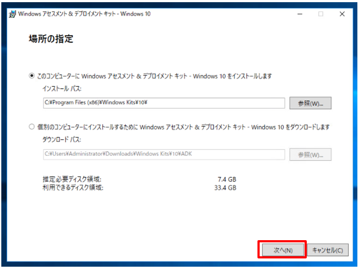Click the install path text field
Image resolution: width=360 pixels, height=268 pixels.
pos(164,103)
